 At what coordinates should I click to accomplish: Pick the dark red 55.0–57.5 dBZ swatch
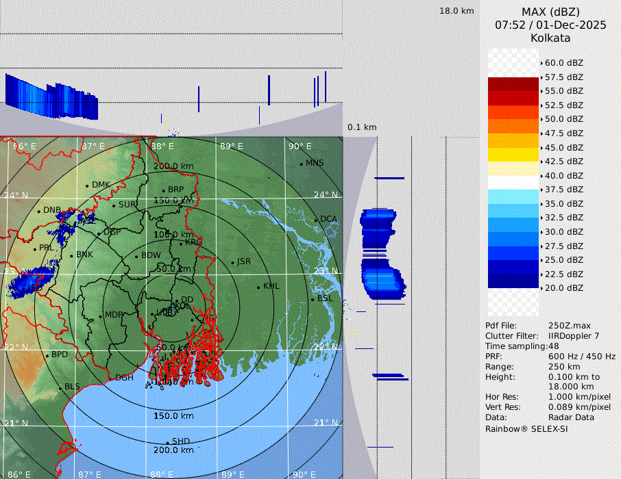coord(513,84)
